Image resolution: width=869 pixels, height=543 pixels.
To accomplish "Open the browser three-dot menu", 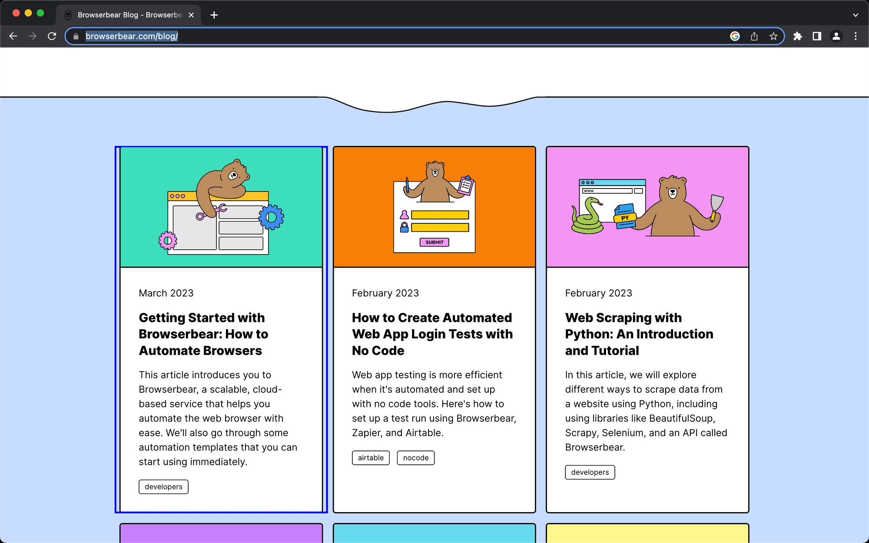I will pyautogui.click(x=856, y=36).
